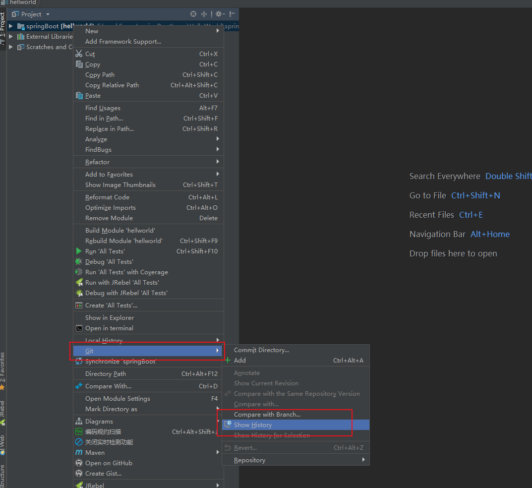Click the Diagrams icon

tap(79, 421)
